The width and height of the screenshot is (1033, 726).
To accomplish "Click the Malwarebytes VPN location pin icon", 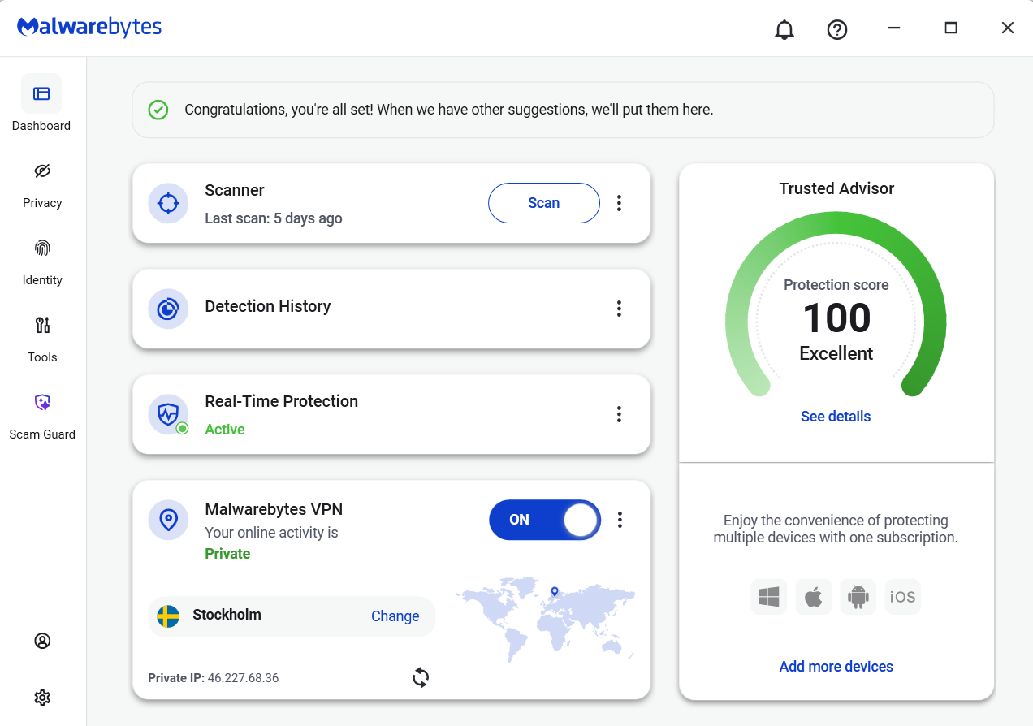I will (168, 520).
